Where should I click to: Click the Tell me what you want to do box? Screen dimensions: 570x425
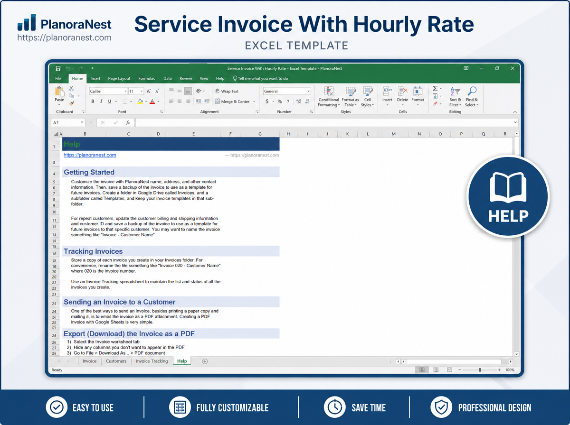click(x=260, y=78)
